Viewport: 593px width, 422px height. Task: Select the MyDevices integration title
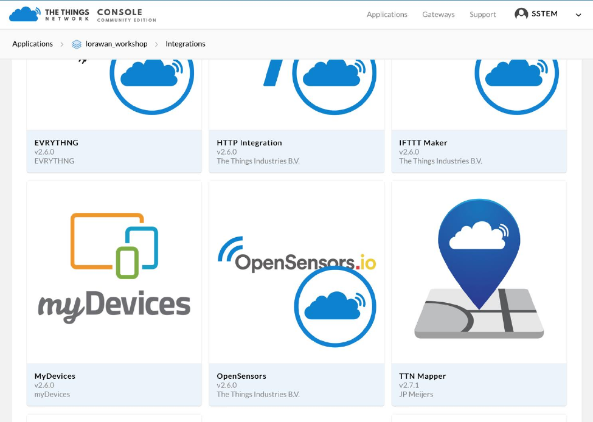pos(55,376)
